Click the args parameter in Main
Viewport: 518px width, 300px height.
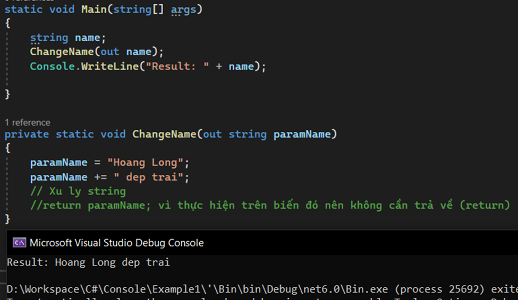pyautogui.click(x=183, y=10)
